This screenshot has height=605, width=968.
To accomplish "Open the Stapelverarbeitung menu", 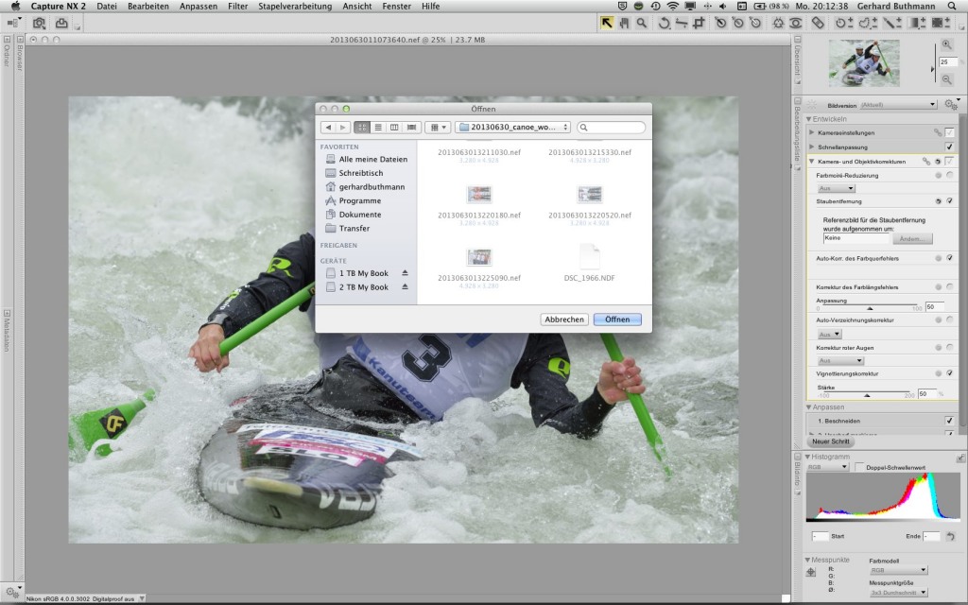I will pyautogui.click(x=295, y=7).
